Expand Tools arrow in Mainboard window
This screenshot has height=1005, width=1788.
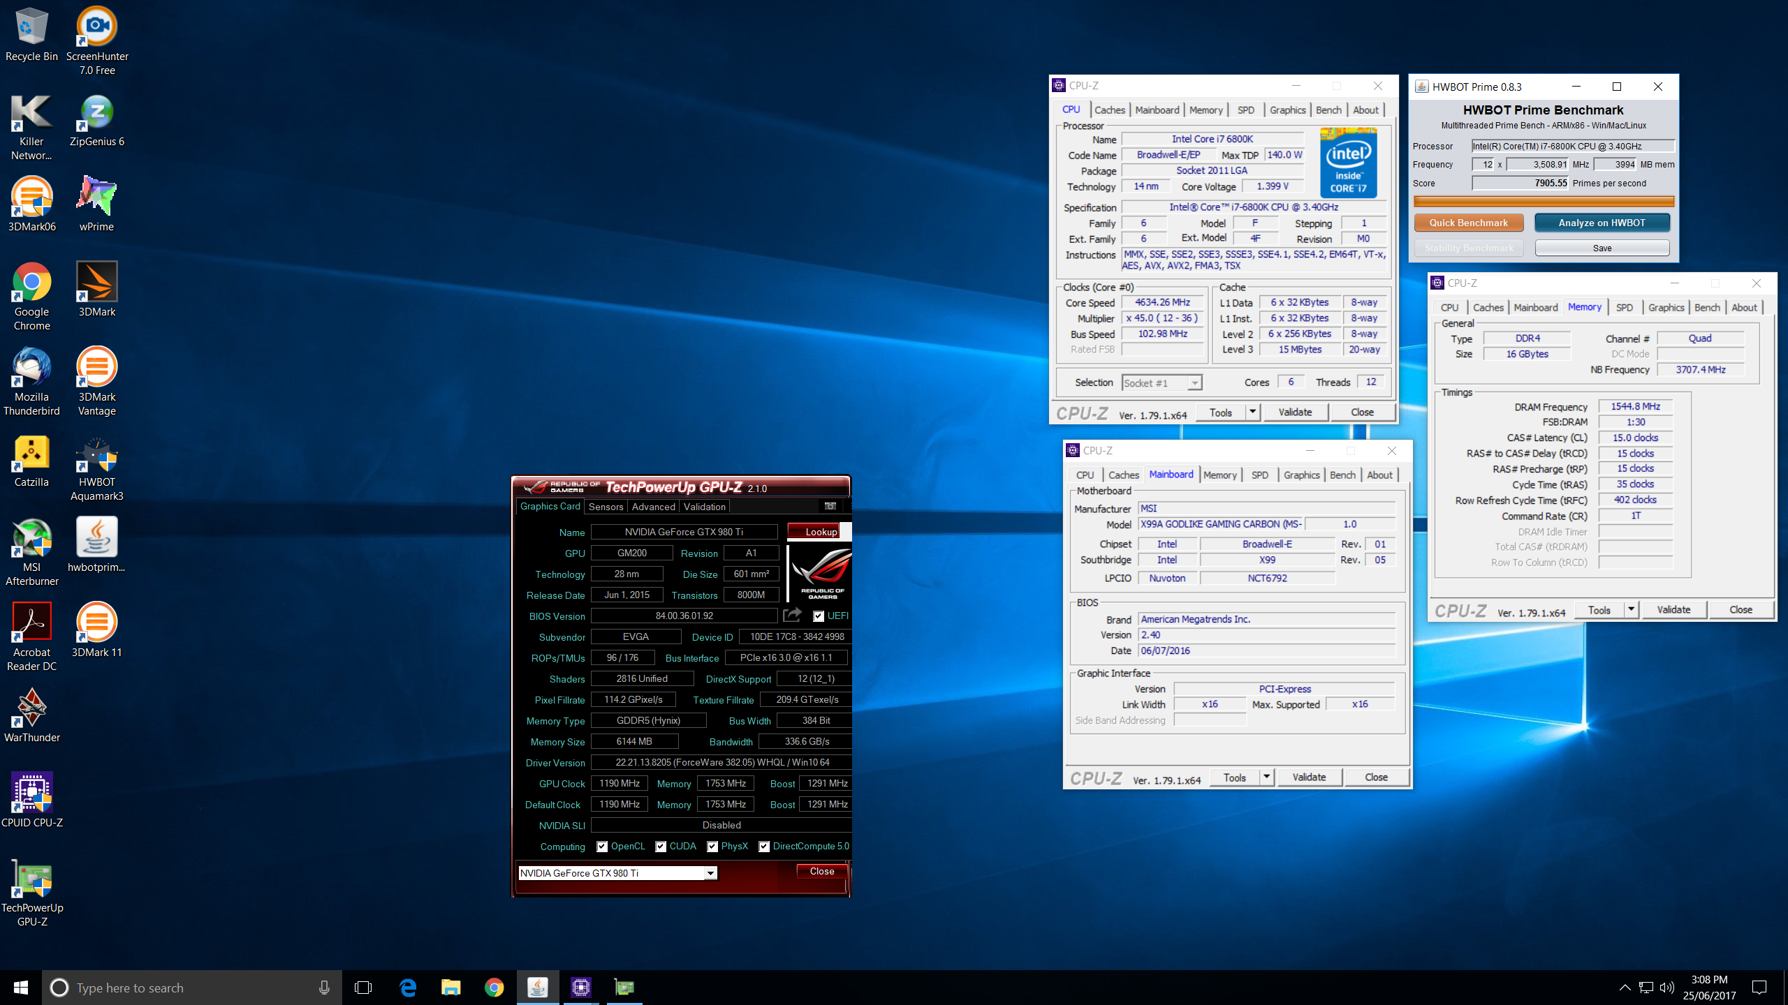point(1266,777)
